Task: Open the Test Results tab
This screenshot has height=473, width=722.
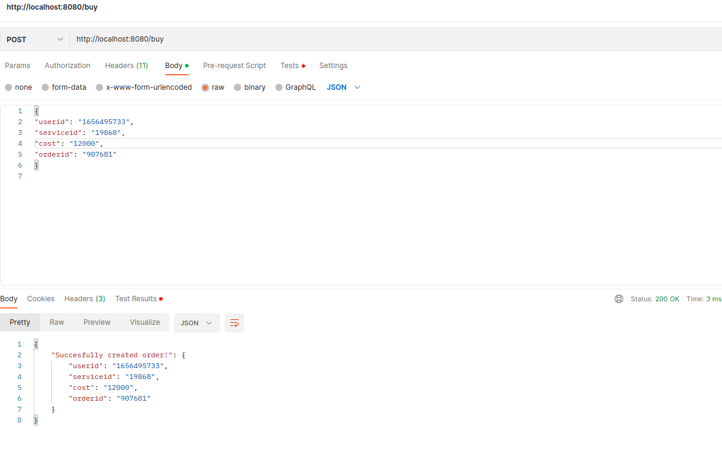Action: tap(135, 298)
